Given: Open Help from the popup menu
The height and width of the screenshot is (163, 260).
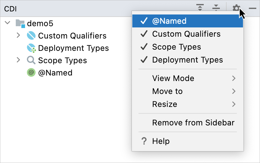Looking at the screenshot, I should pyautogui.click(x=188, y=141).
